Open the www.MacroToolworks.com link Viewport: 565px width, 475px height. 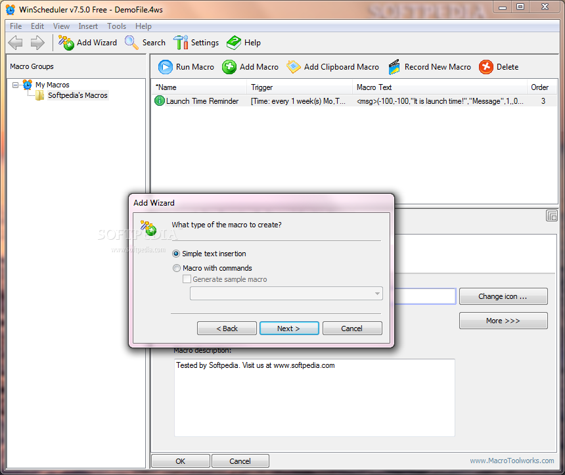(512, 461)
